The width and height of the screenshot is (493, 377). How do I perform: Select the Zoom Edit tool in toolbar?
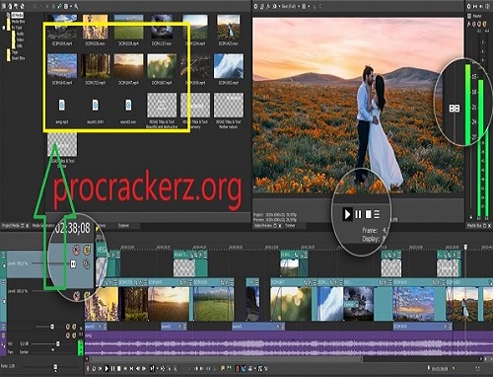[176, 369]
